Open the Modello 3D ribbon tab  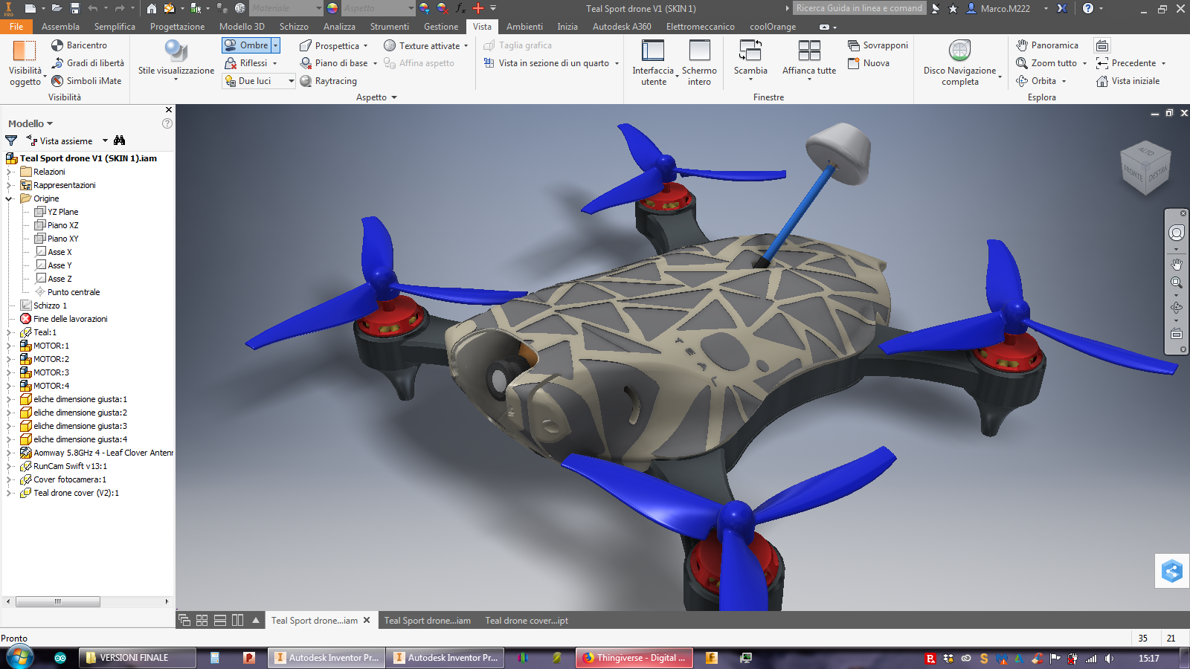coord(242,27)
